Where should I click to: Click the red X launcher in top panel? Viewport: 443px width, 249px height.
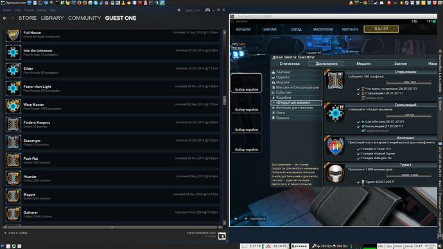(x=140, y=3)
